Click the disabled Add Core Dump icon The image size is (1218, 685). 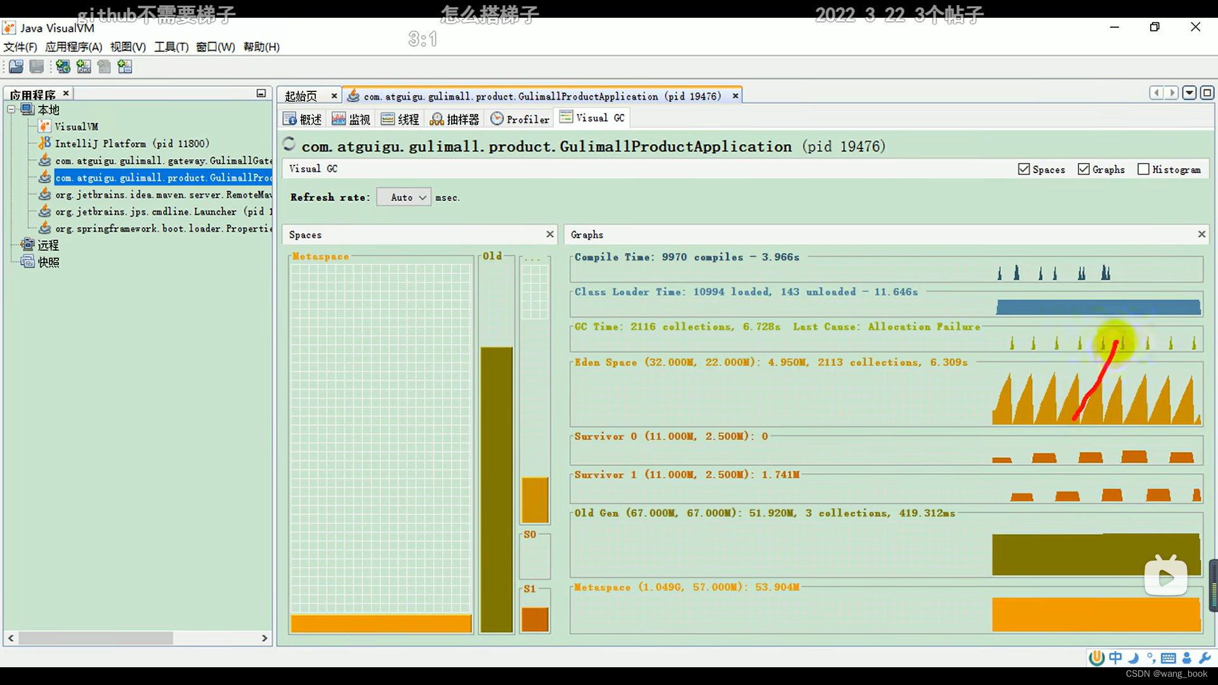click(x=104, y=67)
